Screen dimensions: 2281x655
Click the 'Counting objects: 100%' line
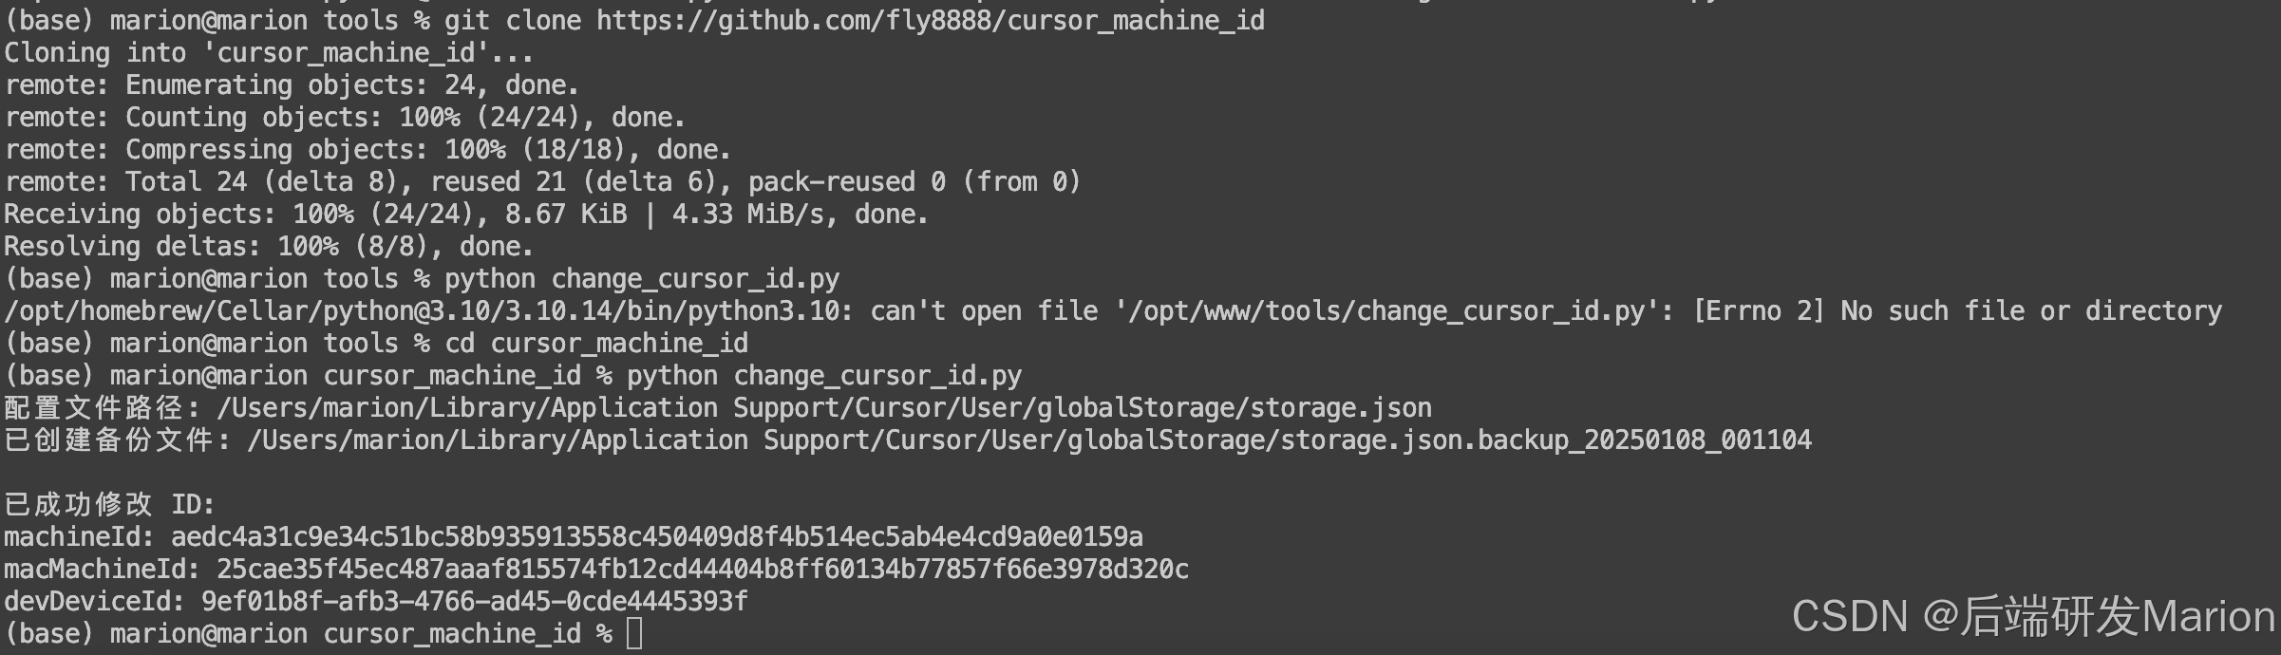click(345, 117)
